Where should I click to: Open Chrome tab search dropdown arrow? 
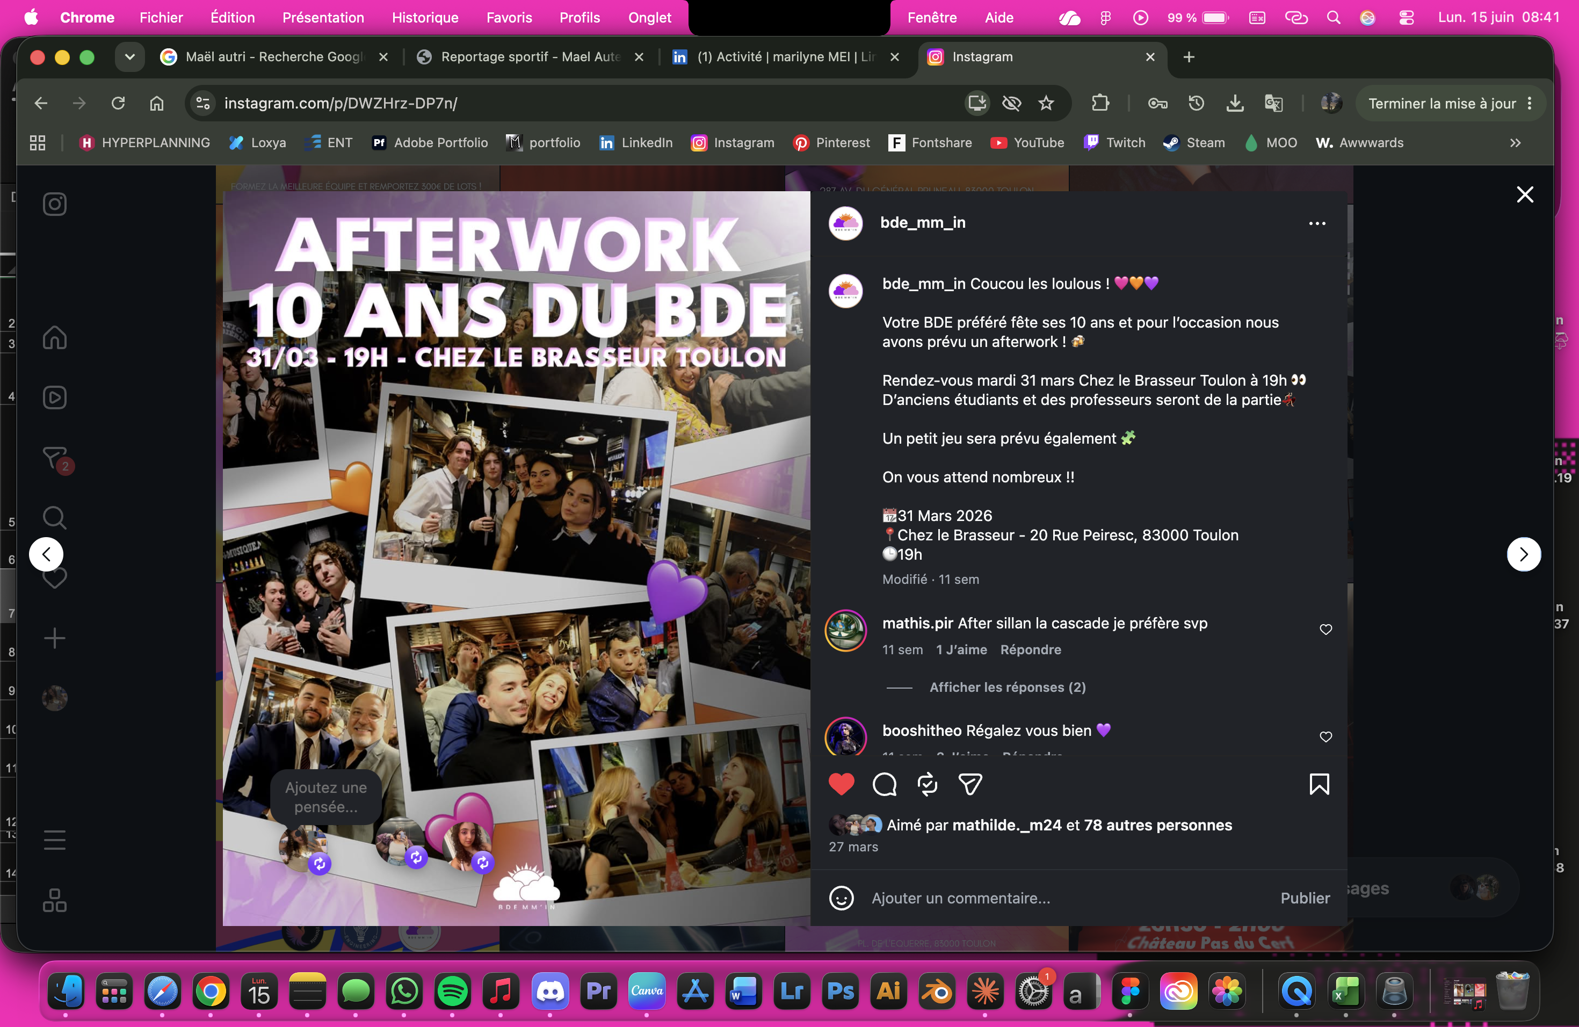click(x=129, y=57)
